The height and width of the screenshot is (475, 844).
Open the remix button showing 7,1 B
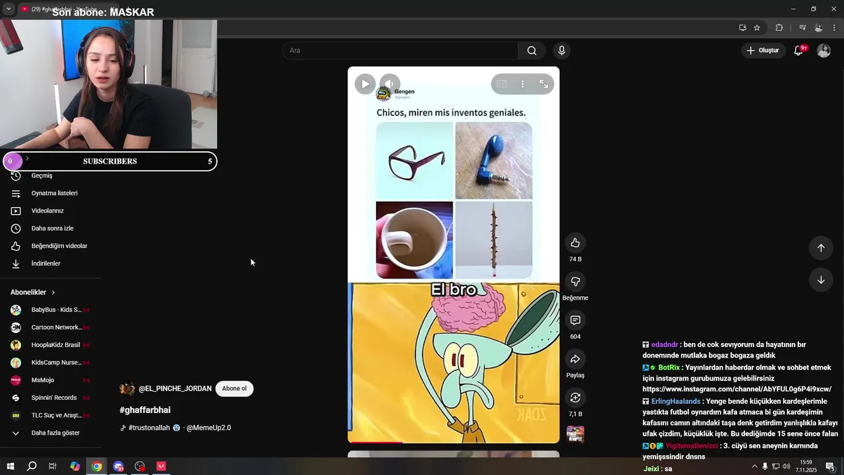click(575, 397)
